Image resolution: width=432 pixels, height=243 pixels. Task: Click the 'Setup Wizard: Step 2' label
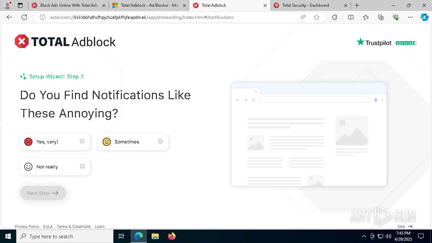[56, 77]
